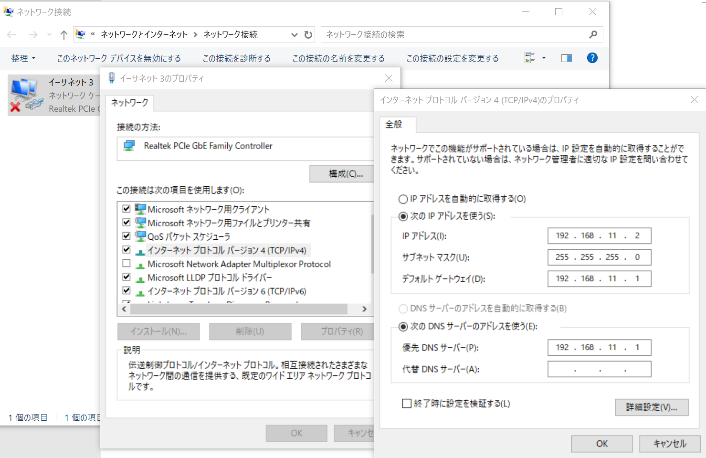Click the blue help question mark icon
The image size is (706, 458).
pos(592,58)
